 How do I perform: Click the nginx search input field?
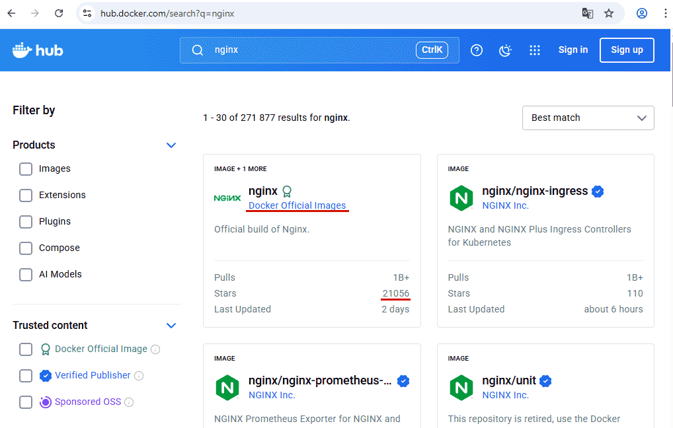(311, 50)
